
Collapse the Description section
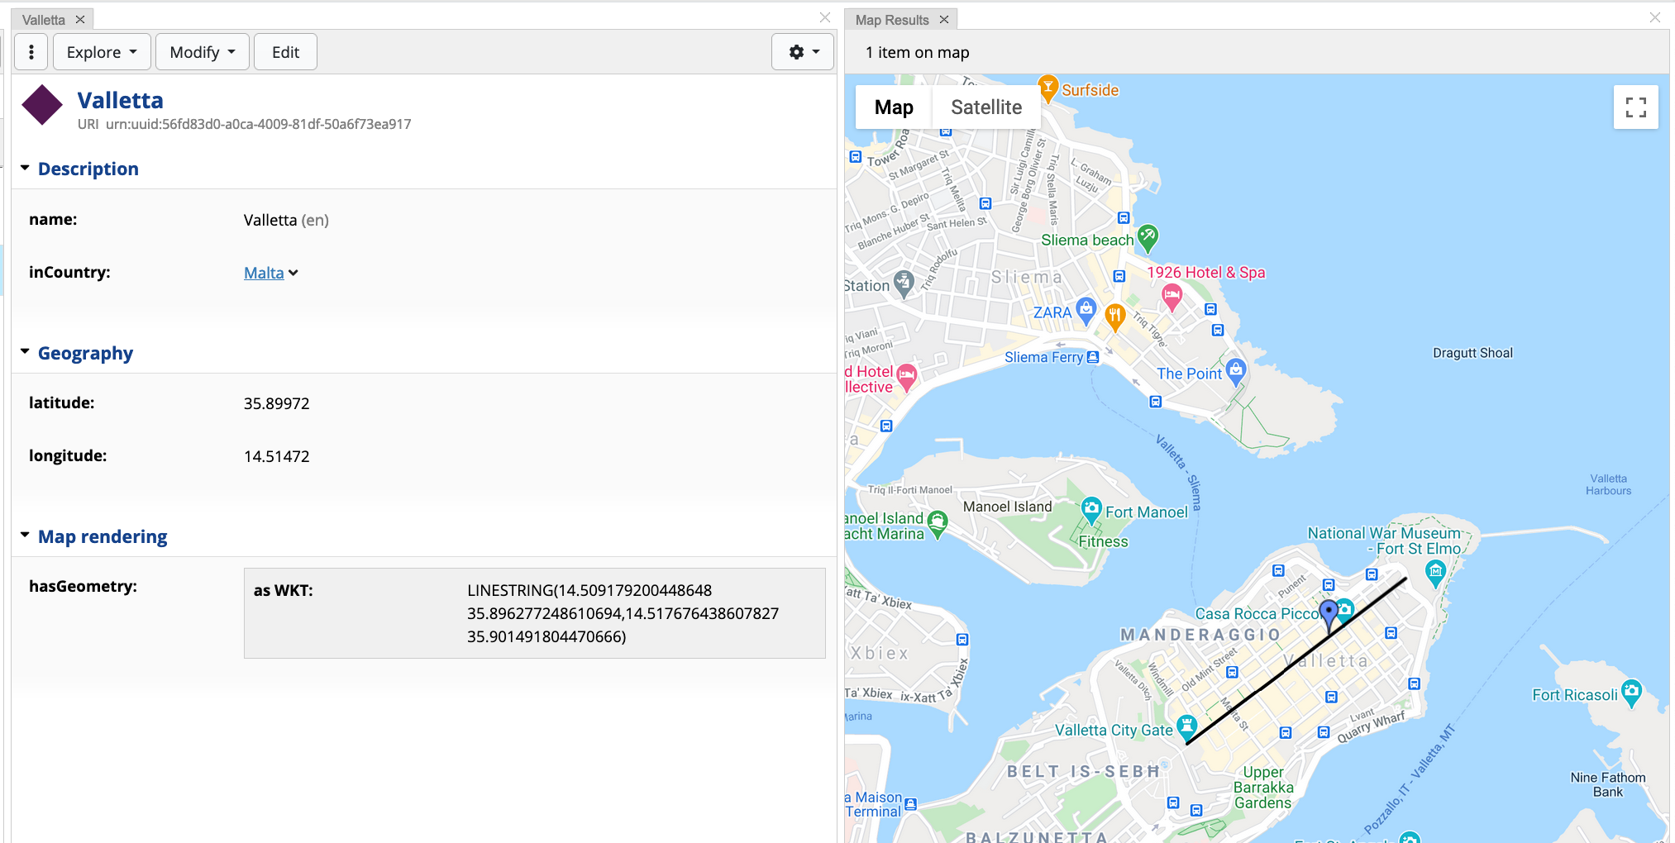coord(26,169)
